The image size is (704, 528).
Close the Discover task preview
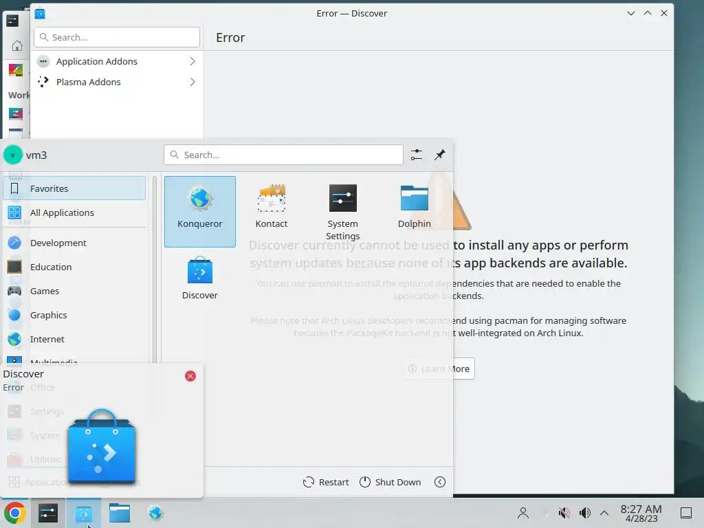click(190, 376)
